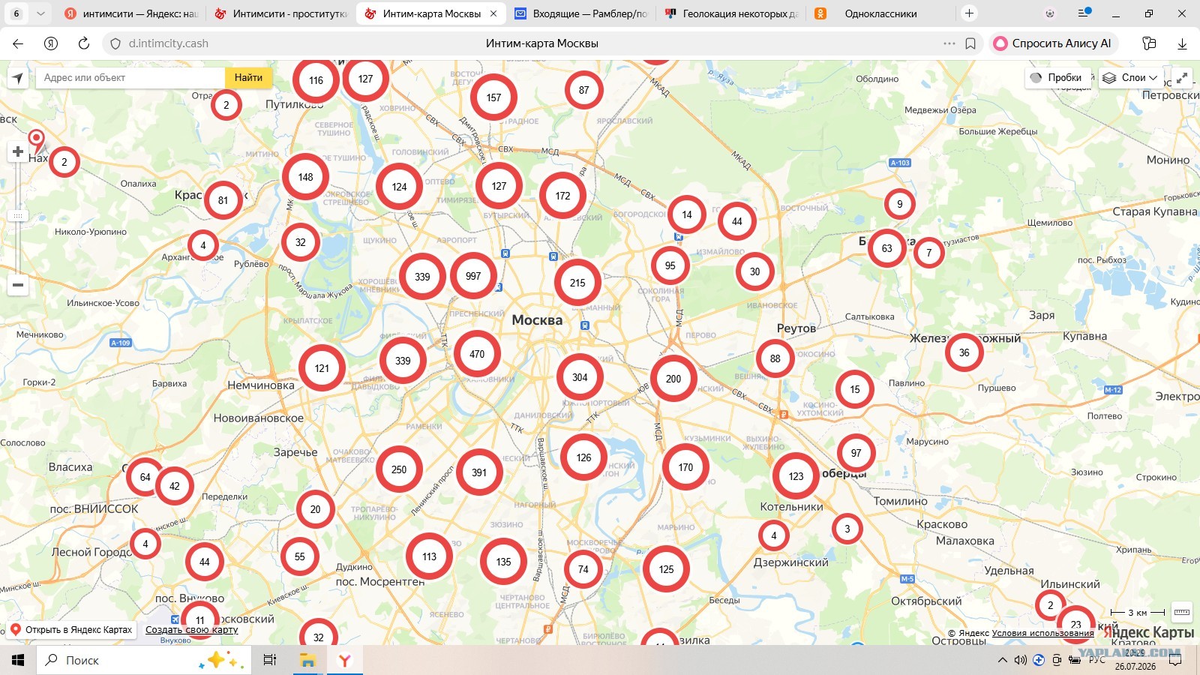Show hidden system tray icons

[x=1002, y=660]
